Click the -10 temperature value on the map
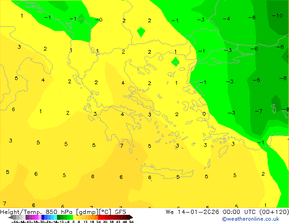Image resolution: width=289 pixels, height=223 pixels. coord(278,15)
